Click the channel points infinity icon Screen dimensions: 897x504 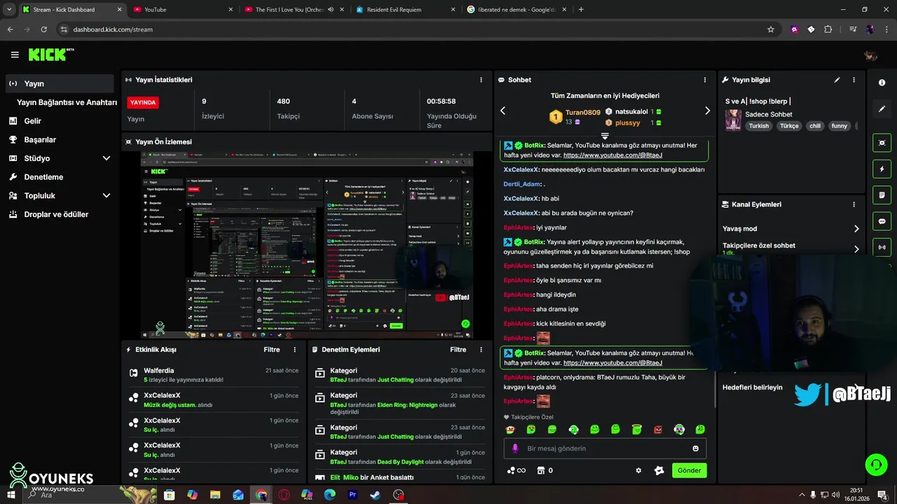(516, 470)
